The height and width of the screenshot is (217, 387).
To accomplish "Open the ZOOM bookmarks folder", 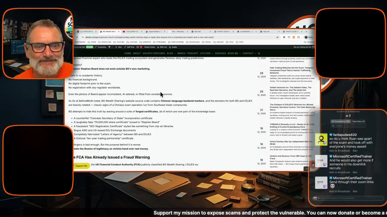I will pos(92,42).
